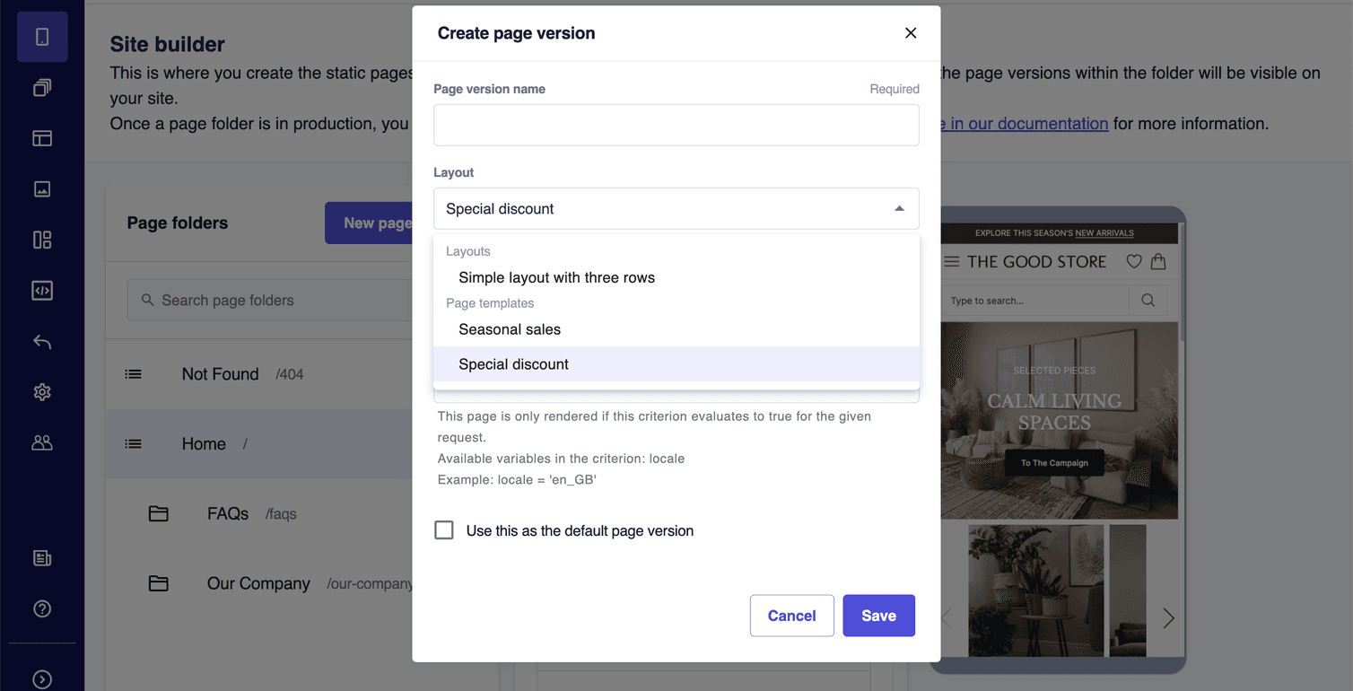This screenshot has width=1353, height=691.
Task: Click the next arrow beside the product carousel
Action: click(x=1168, y=617)
